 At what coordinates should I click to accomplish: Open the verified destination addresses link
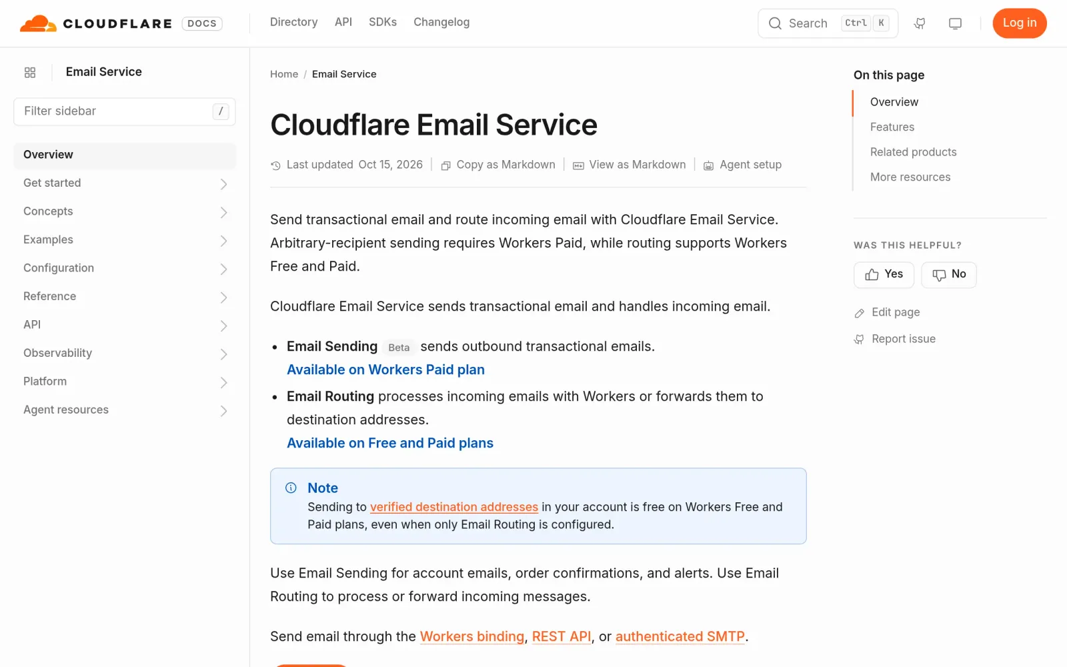pyautogui.click(x=454, y=507)
